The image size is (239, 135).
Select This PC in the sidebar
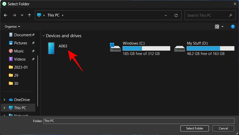point(17,108)
